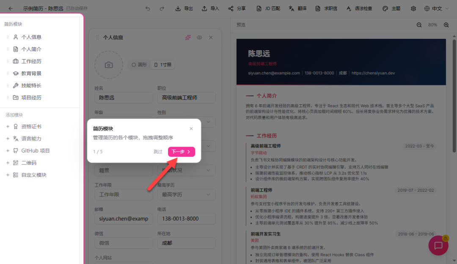Zoom in the resume preview
Screen dimensions: 457x264
coord(446,25)
